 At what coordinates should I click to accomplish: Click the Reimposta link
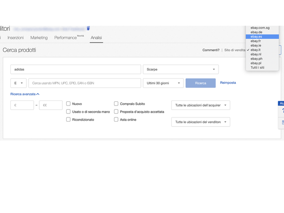pos(228,82)
